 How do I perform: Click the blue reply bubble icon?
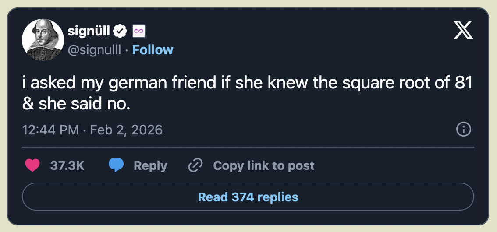(x=116, y=165)
